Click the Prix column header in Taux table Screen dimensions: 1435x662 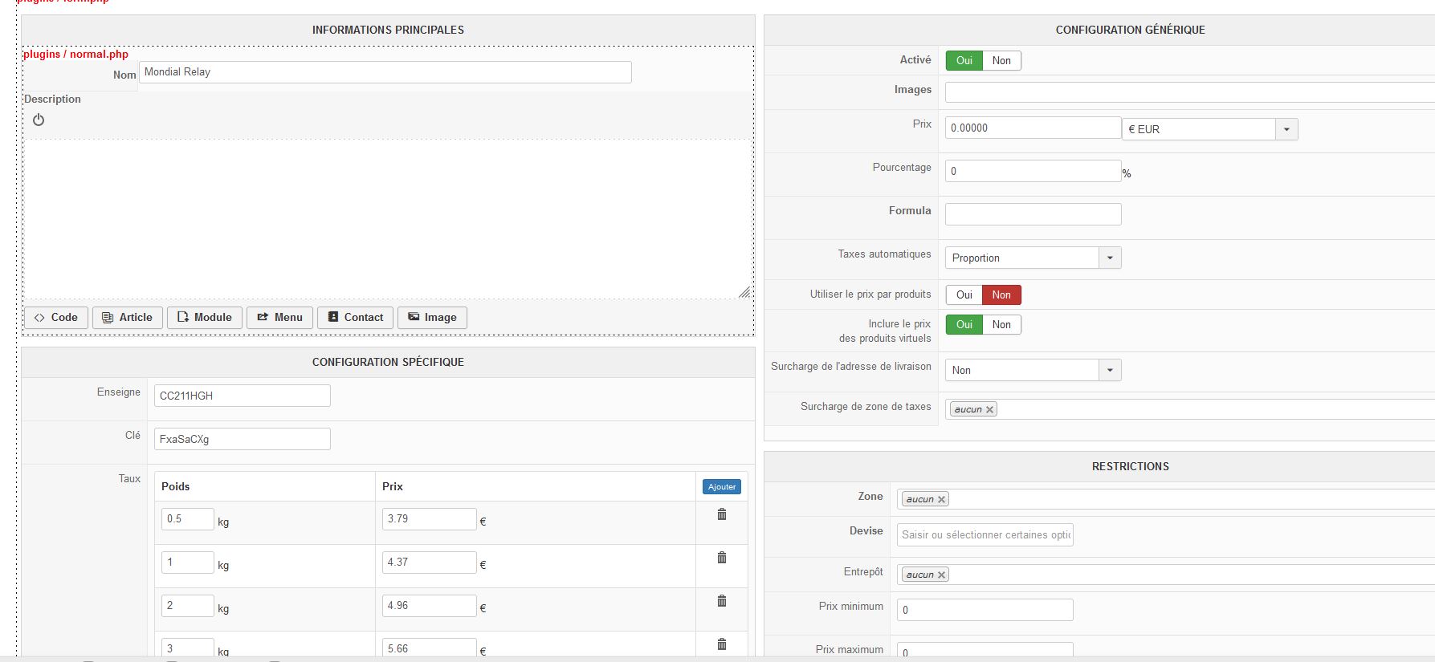point(393,486)
